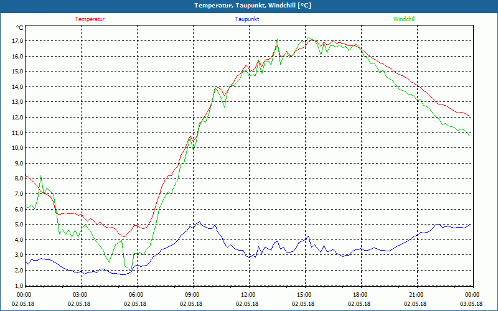Click the 06:00 time axis label
Screen dimensions: 498x311
(136, 295)
